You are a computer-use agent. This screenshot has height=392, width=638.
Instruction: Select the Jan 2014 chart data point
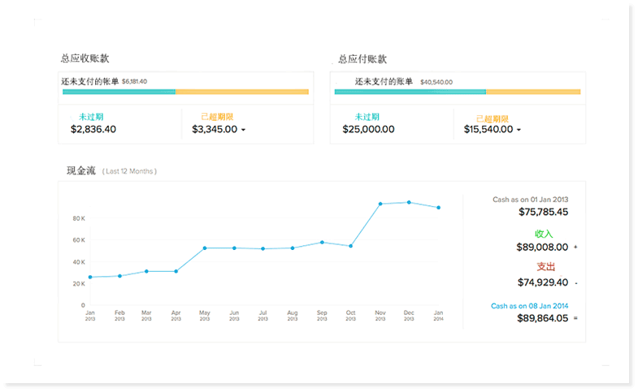[x=439, y=208]
